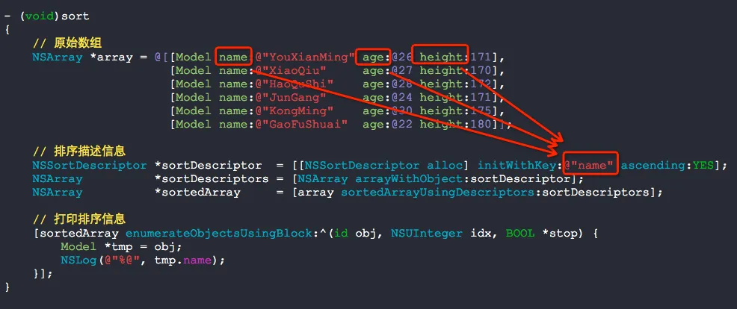Click the "GaoFuShuai" string literal
Screen dimensions: 737x309
click(x=302, y=125)
